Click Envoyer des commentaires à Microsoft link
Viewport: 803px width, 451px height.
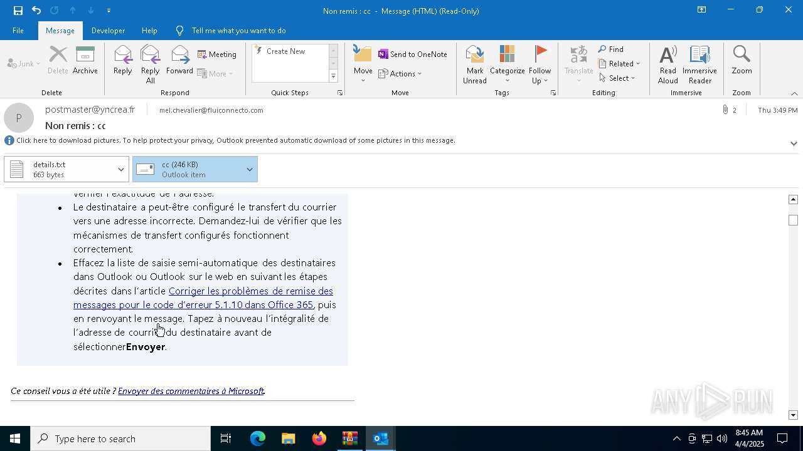[191, 391]
